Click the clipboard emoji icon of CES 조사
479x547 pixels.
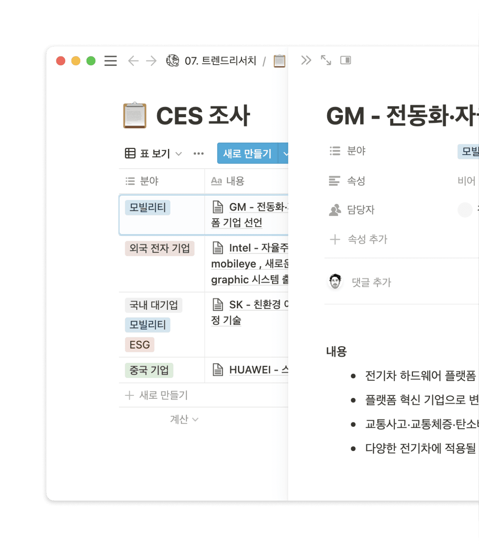click(134, 115)
